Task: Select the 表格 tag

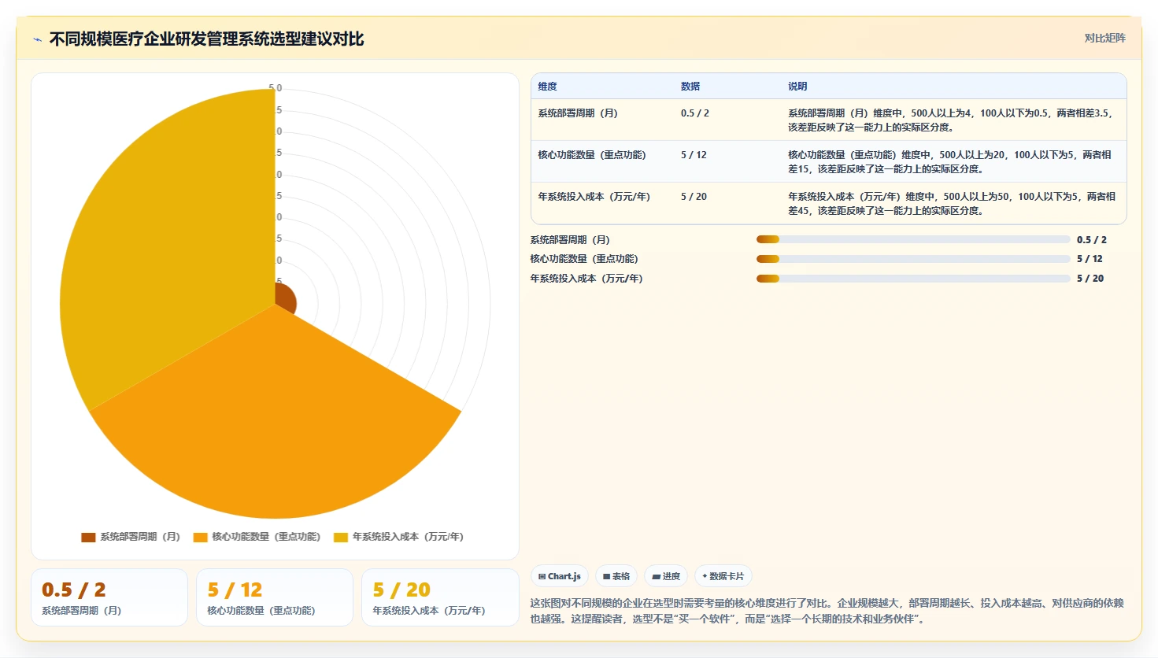Action: 616,576
